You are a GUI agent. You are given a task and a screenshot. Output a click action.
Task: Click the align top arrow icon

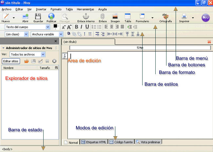tap(127, 34)
